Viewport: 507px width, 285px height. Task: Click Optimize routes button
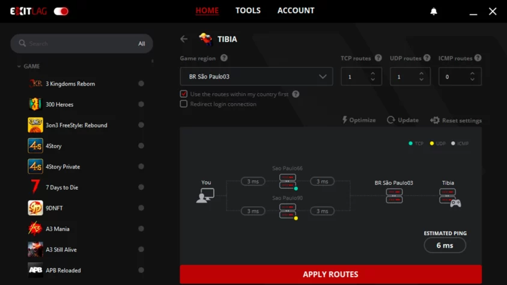click(x=359, y=120)
